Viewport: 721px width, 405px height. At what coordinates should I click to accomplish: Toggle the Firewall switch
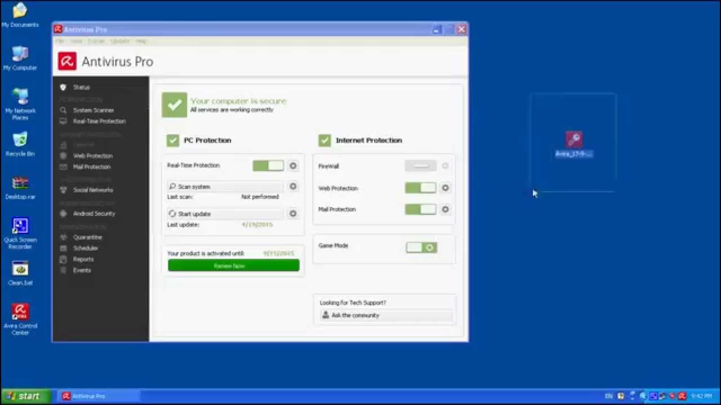pos(421,166)
